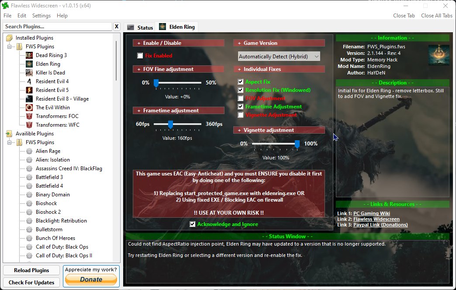Open the File menu

[x=7, y=16]
